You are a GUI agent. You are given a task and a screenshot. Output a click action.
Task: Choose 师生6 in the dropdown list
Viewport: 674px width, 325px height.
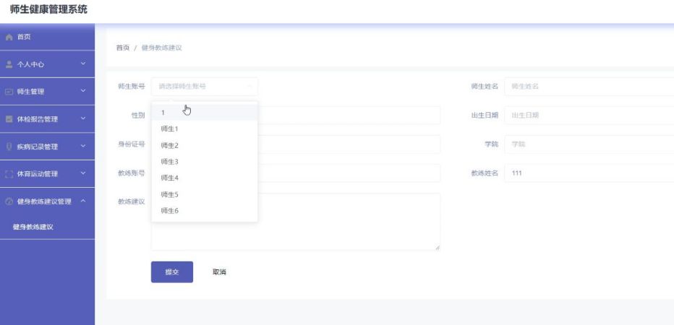pyautogui.click(x=205, y=211)
